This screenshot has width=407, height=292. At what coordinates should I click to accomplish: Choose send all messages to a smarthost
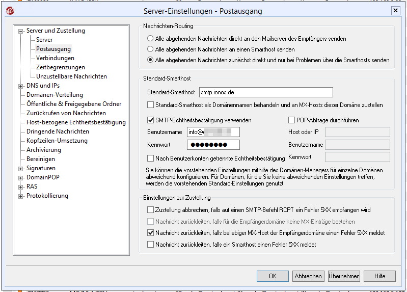150,49
